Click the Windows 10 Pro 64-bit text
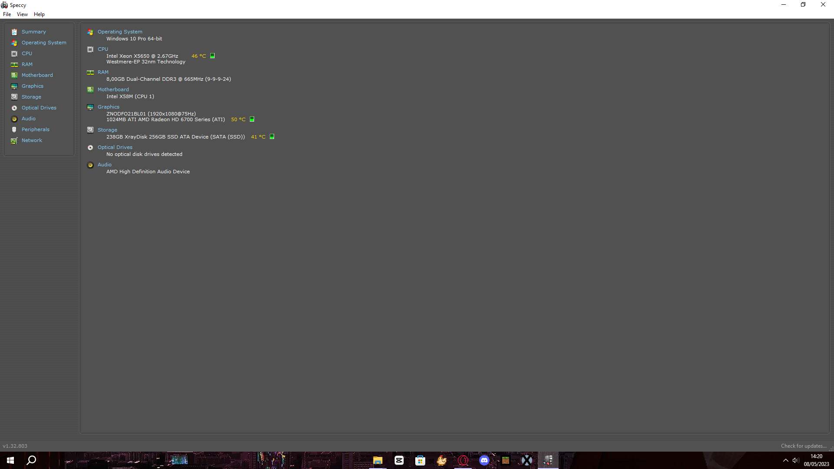The image size is (834, 469). point(134,39)
